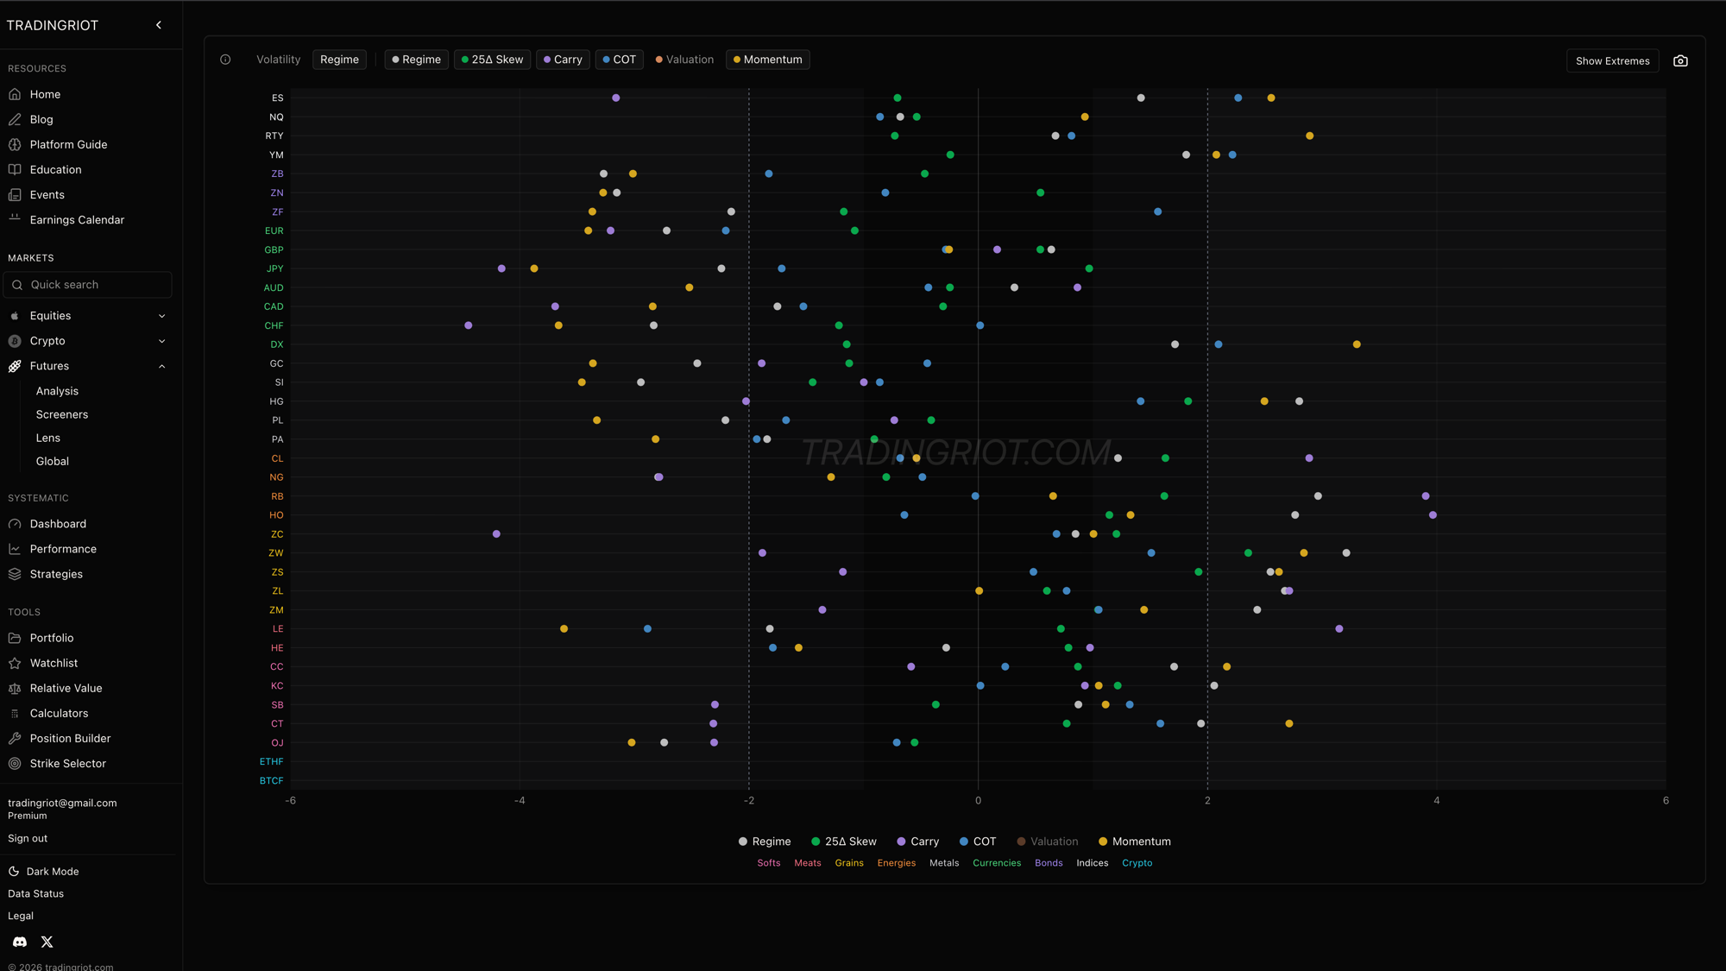Collapse the sidebar with the chevron
This screenshot has height=971, width=1726.
click(x=159, y=25)
